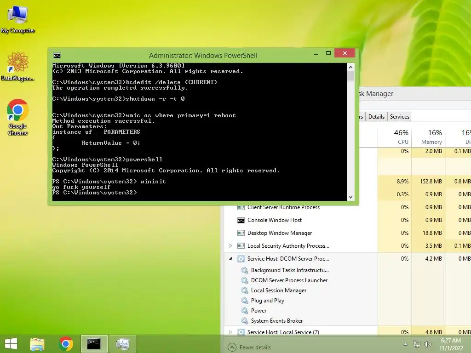Click the Console Window Host process icon

point(241,221)
